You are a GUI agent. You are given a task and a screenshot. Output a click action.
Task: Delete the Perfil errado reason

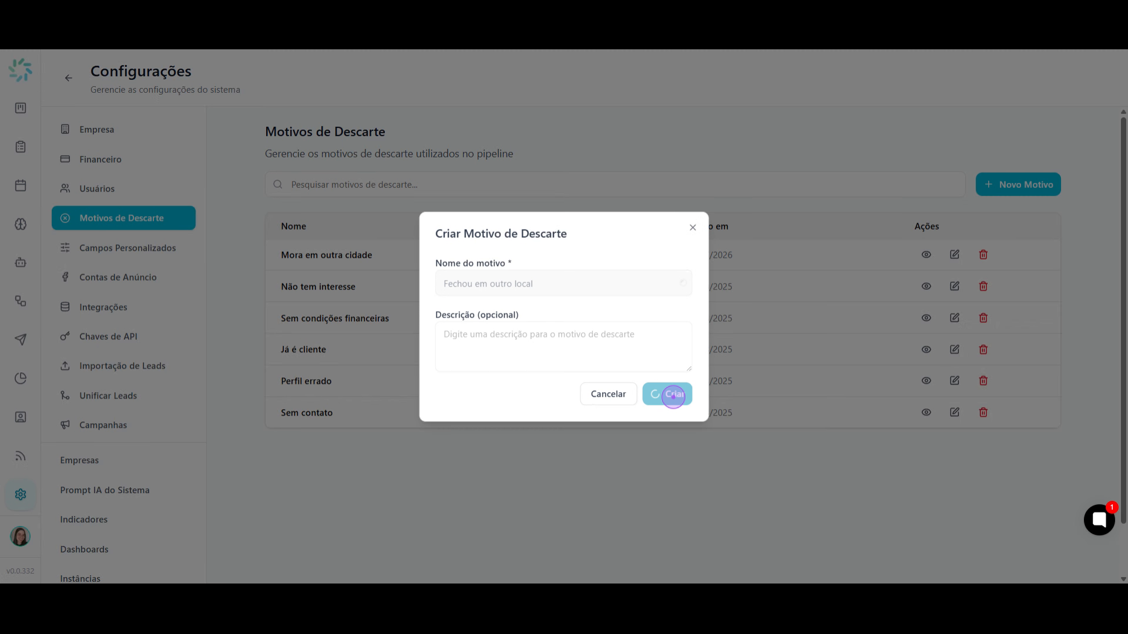click(x=983, y=381)
